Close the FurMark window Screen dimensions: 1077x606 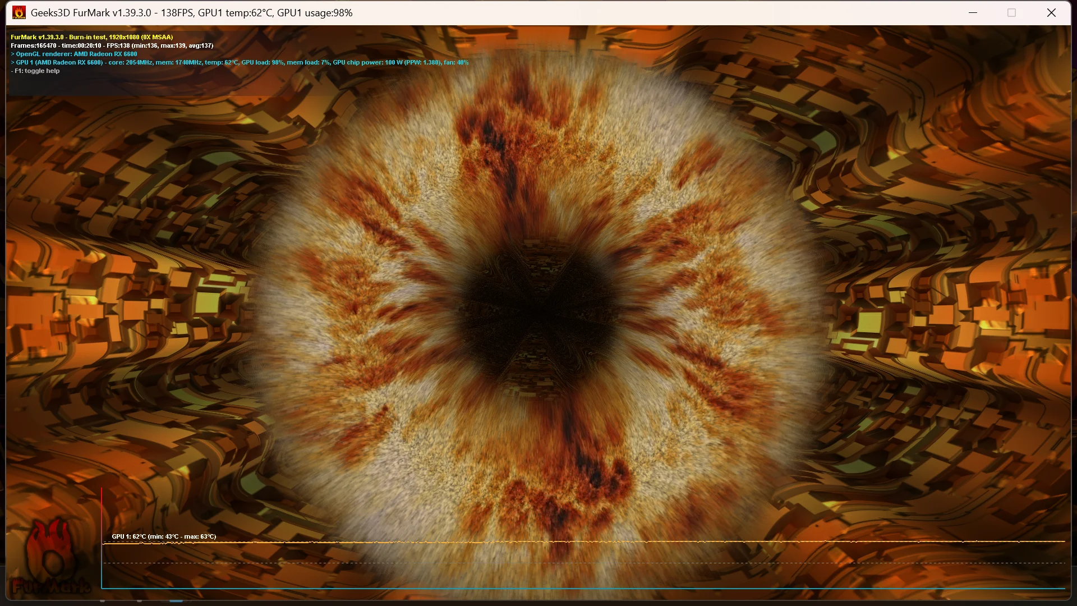1051,12
